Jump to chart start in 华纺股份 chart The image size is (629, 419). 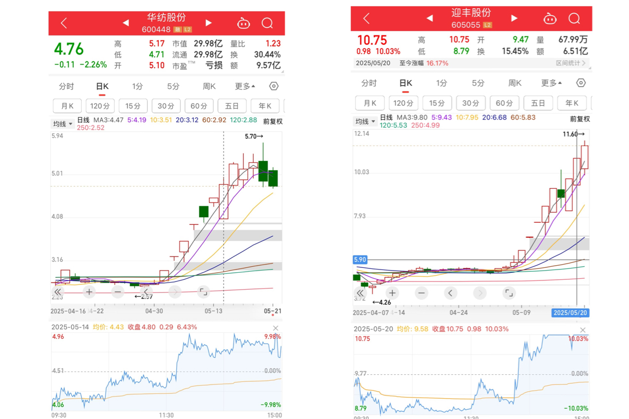(x=58, y=292)
